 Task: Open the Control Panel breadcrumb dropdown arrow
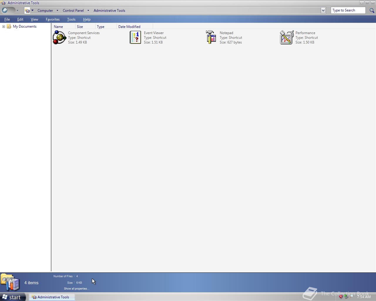(x=88, y=11)
